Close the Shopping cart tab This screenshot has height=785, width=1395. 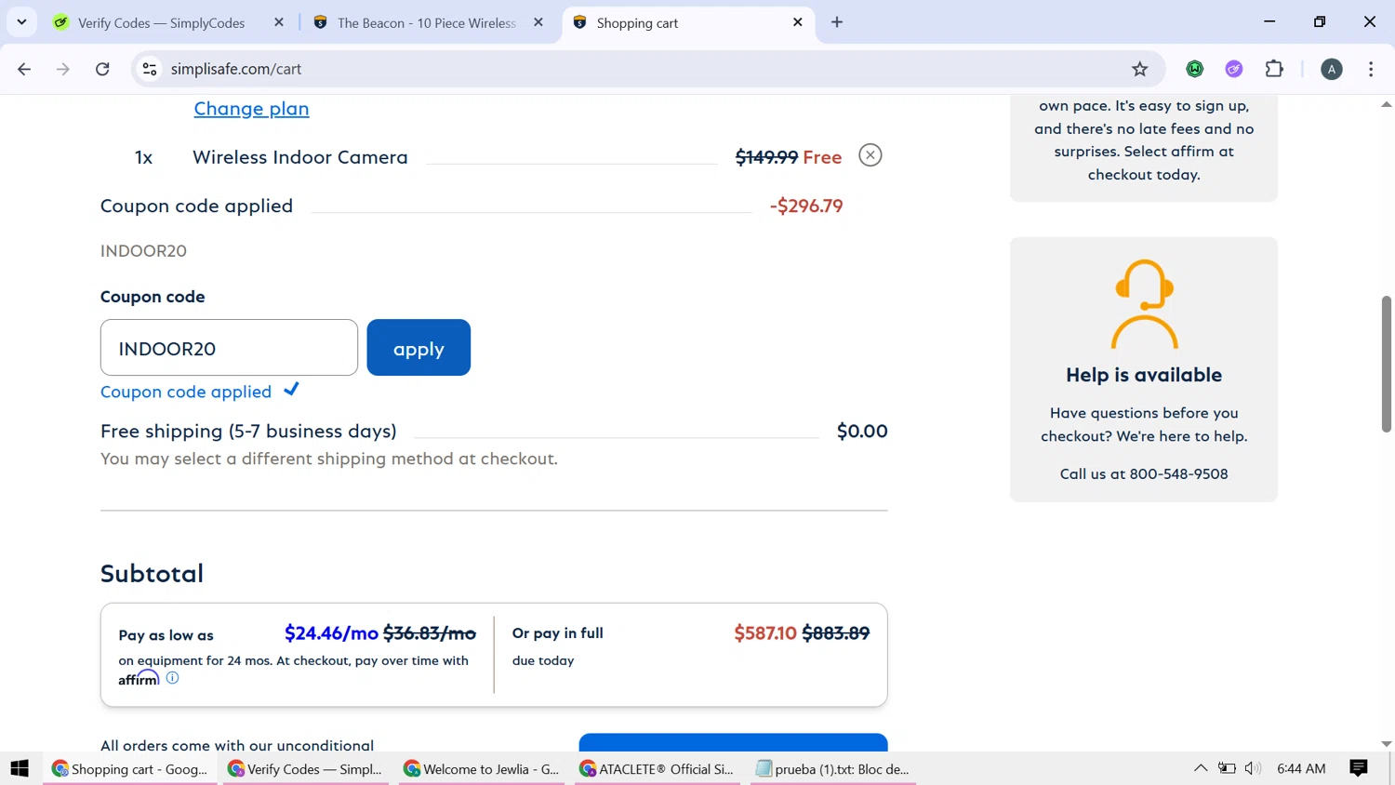pos(797,22)
